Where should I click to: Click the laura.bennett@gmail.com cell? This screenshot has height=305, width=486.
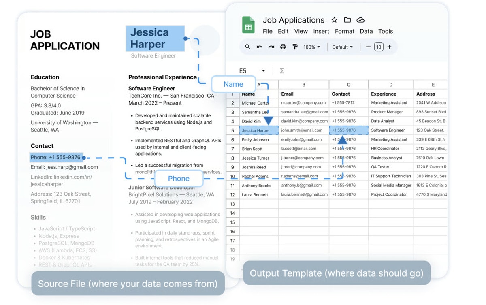coord(304,194)
